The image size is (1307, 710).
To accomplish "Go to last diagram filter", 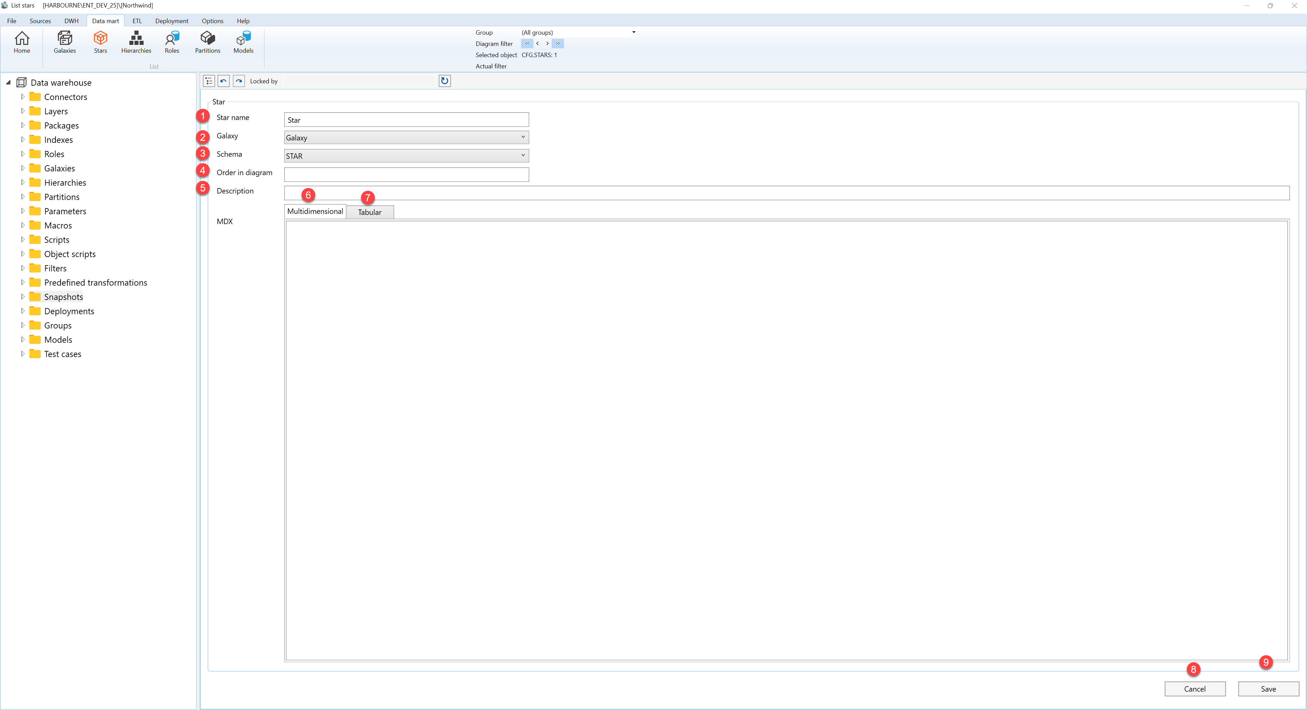I will [558, 44].
